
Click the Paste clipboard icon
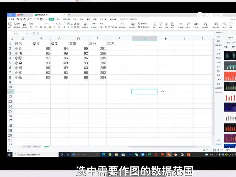[10, 24]
